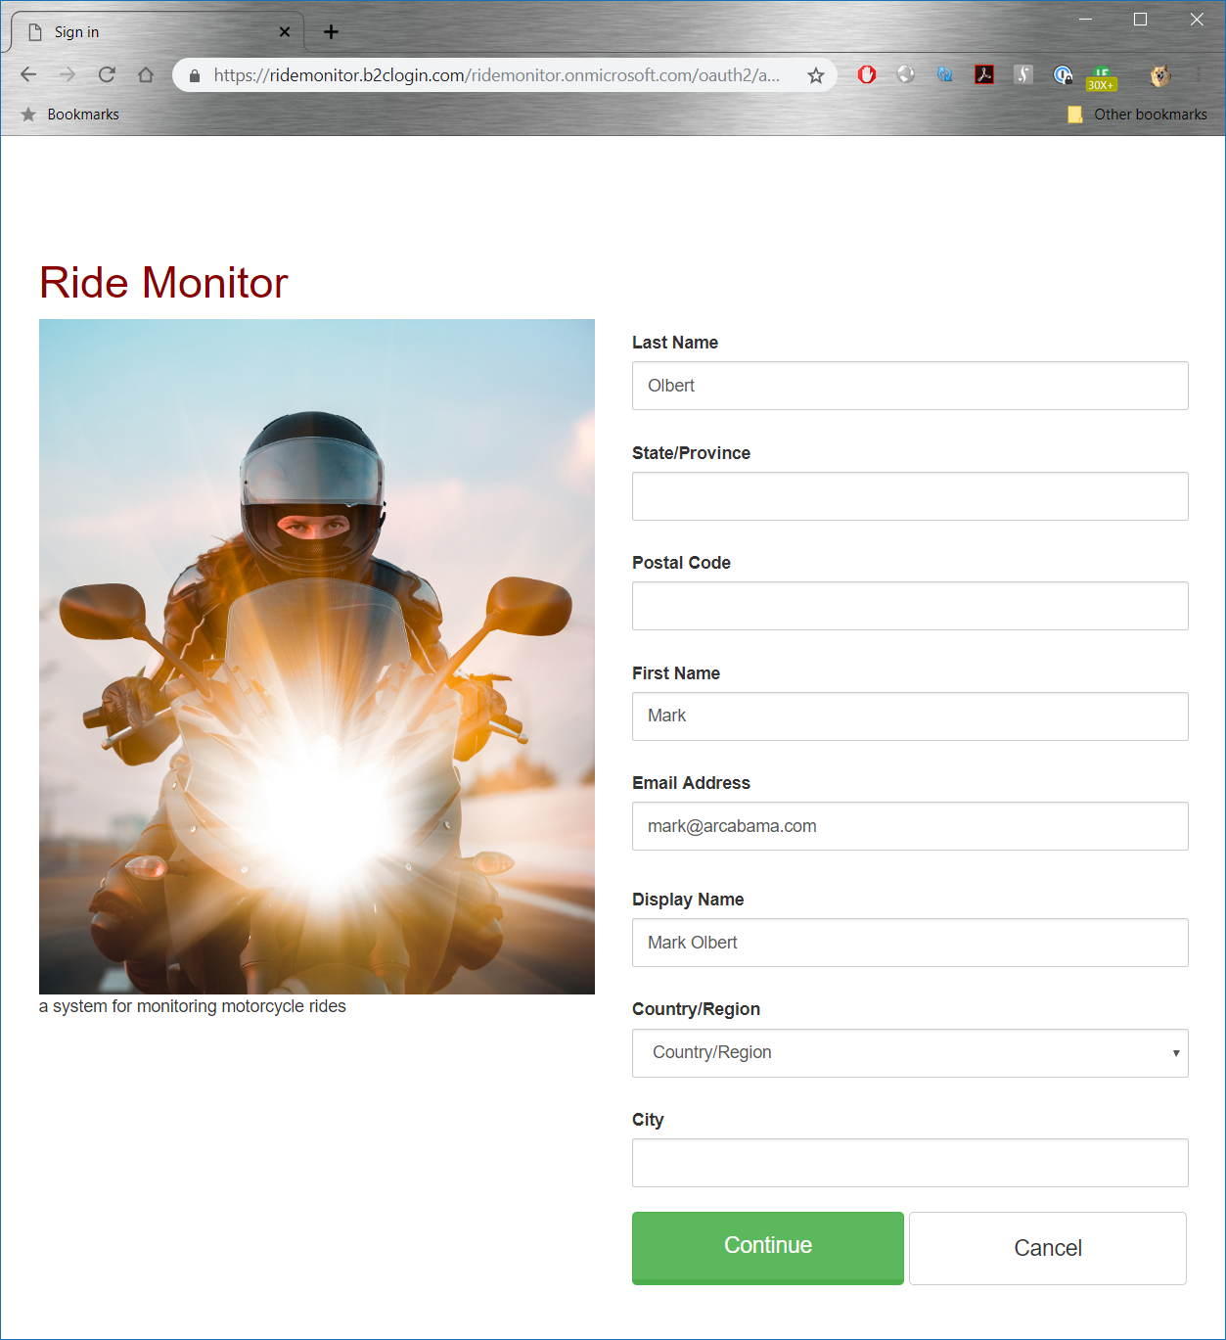Viewport: 1226px width, 1340px height.
Task: Open the dog avatar profile
Action: coord(1160,75)
